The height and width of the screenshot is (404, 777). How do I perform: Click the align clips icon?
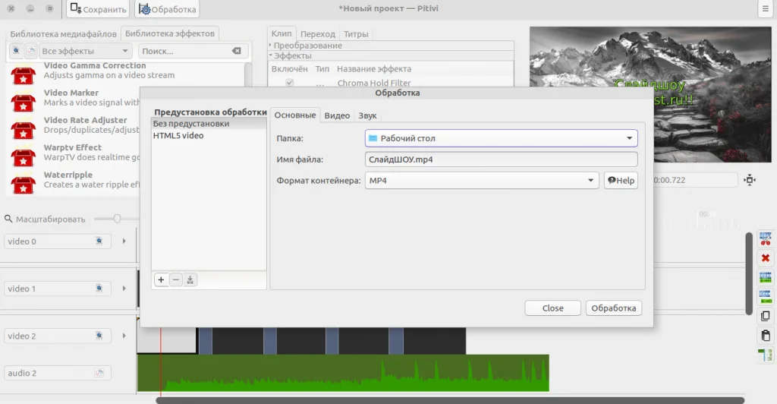click(765, 355)
